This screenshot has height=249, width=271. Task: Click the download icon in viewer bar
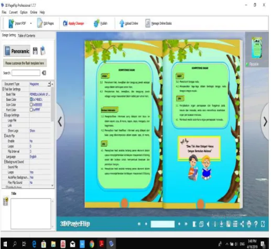click(221, 224)
